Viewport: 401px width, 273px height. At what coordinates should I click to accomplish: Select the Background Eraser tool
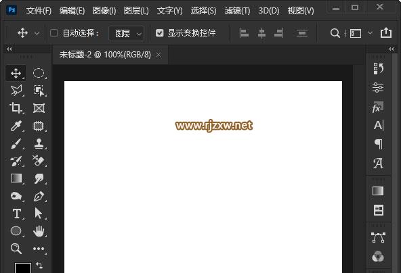point(39,161)
